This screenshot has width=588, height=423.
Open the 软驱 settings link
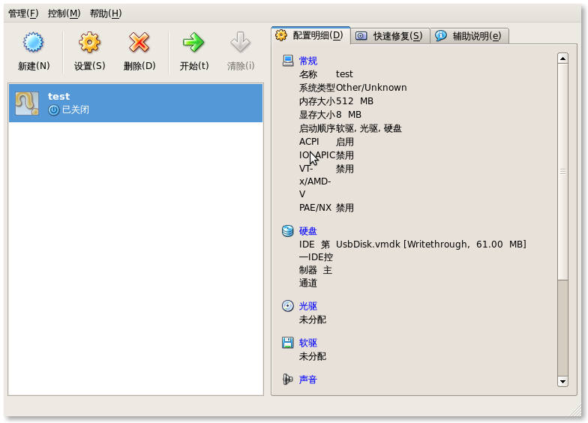pos(308,343)
